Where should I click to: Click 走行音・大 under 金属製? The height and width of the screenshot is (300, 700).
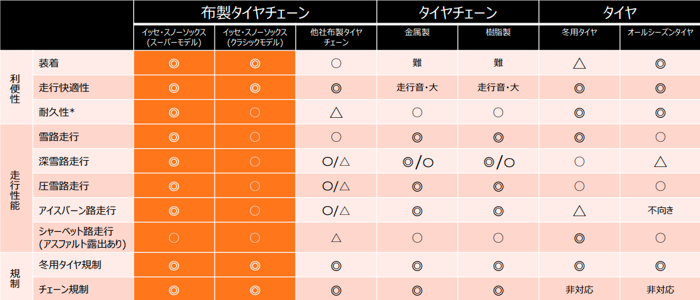click(x=417, y=88)
